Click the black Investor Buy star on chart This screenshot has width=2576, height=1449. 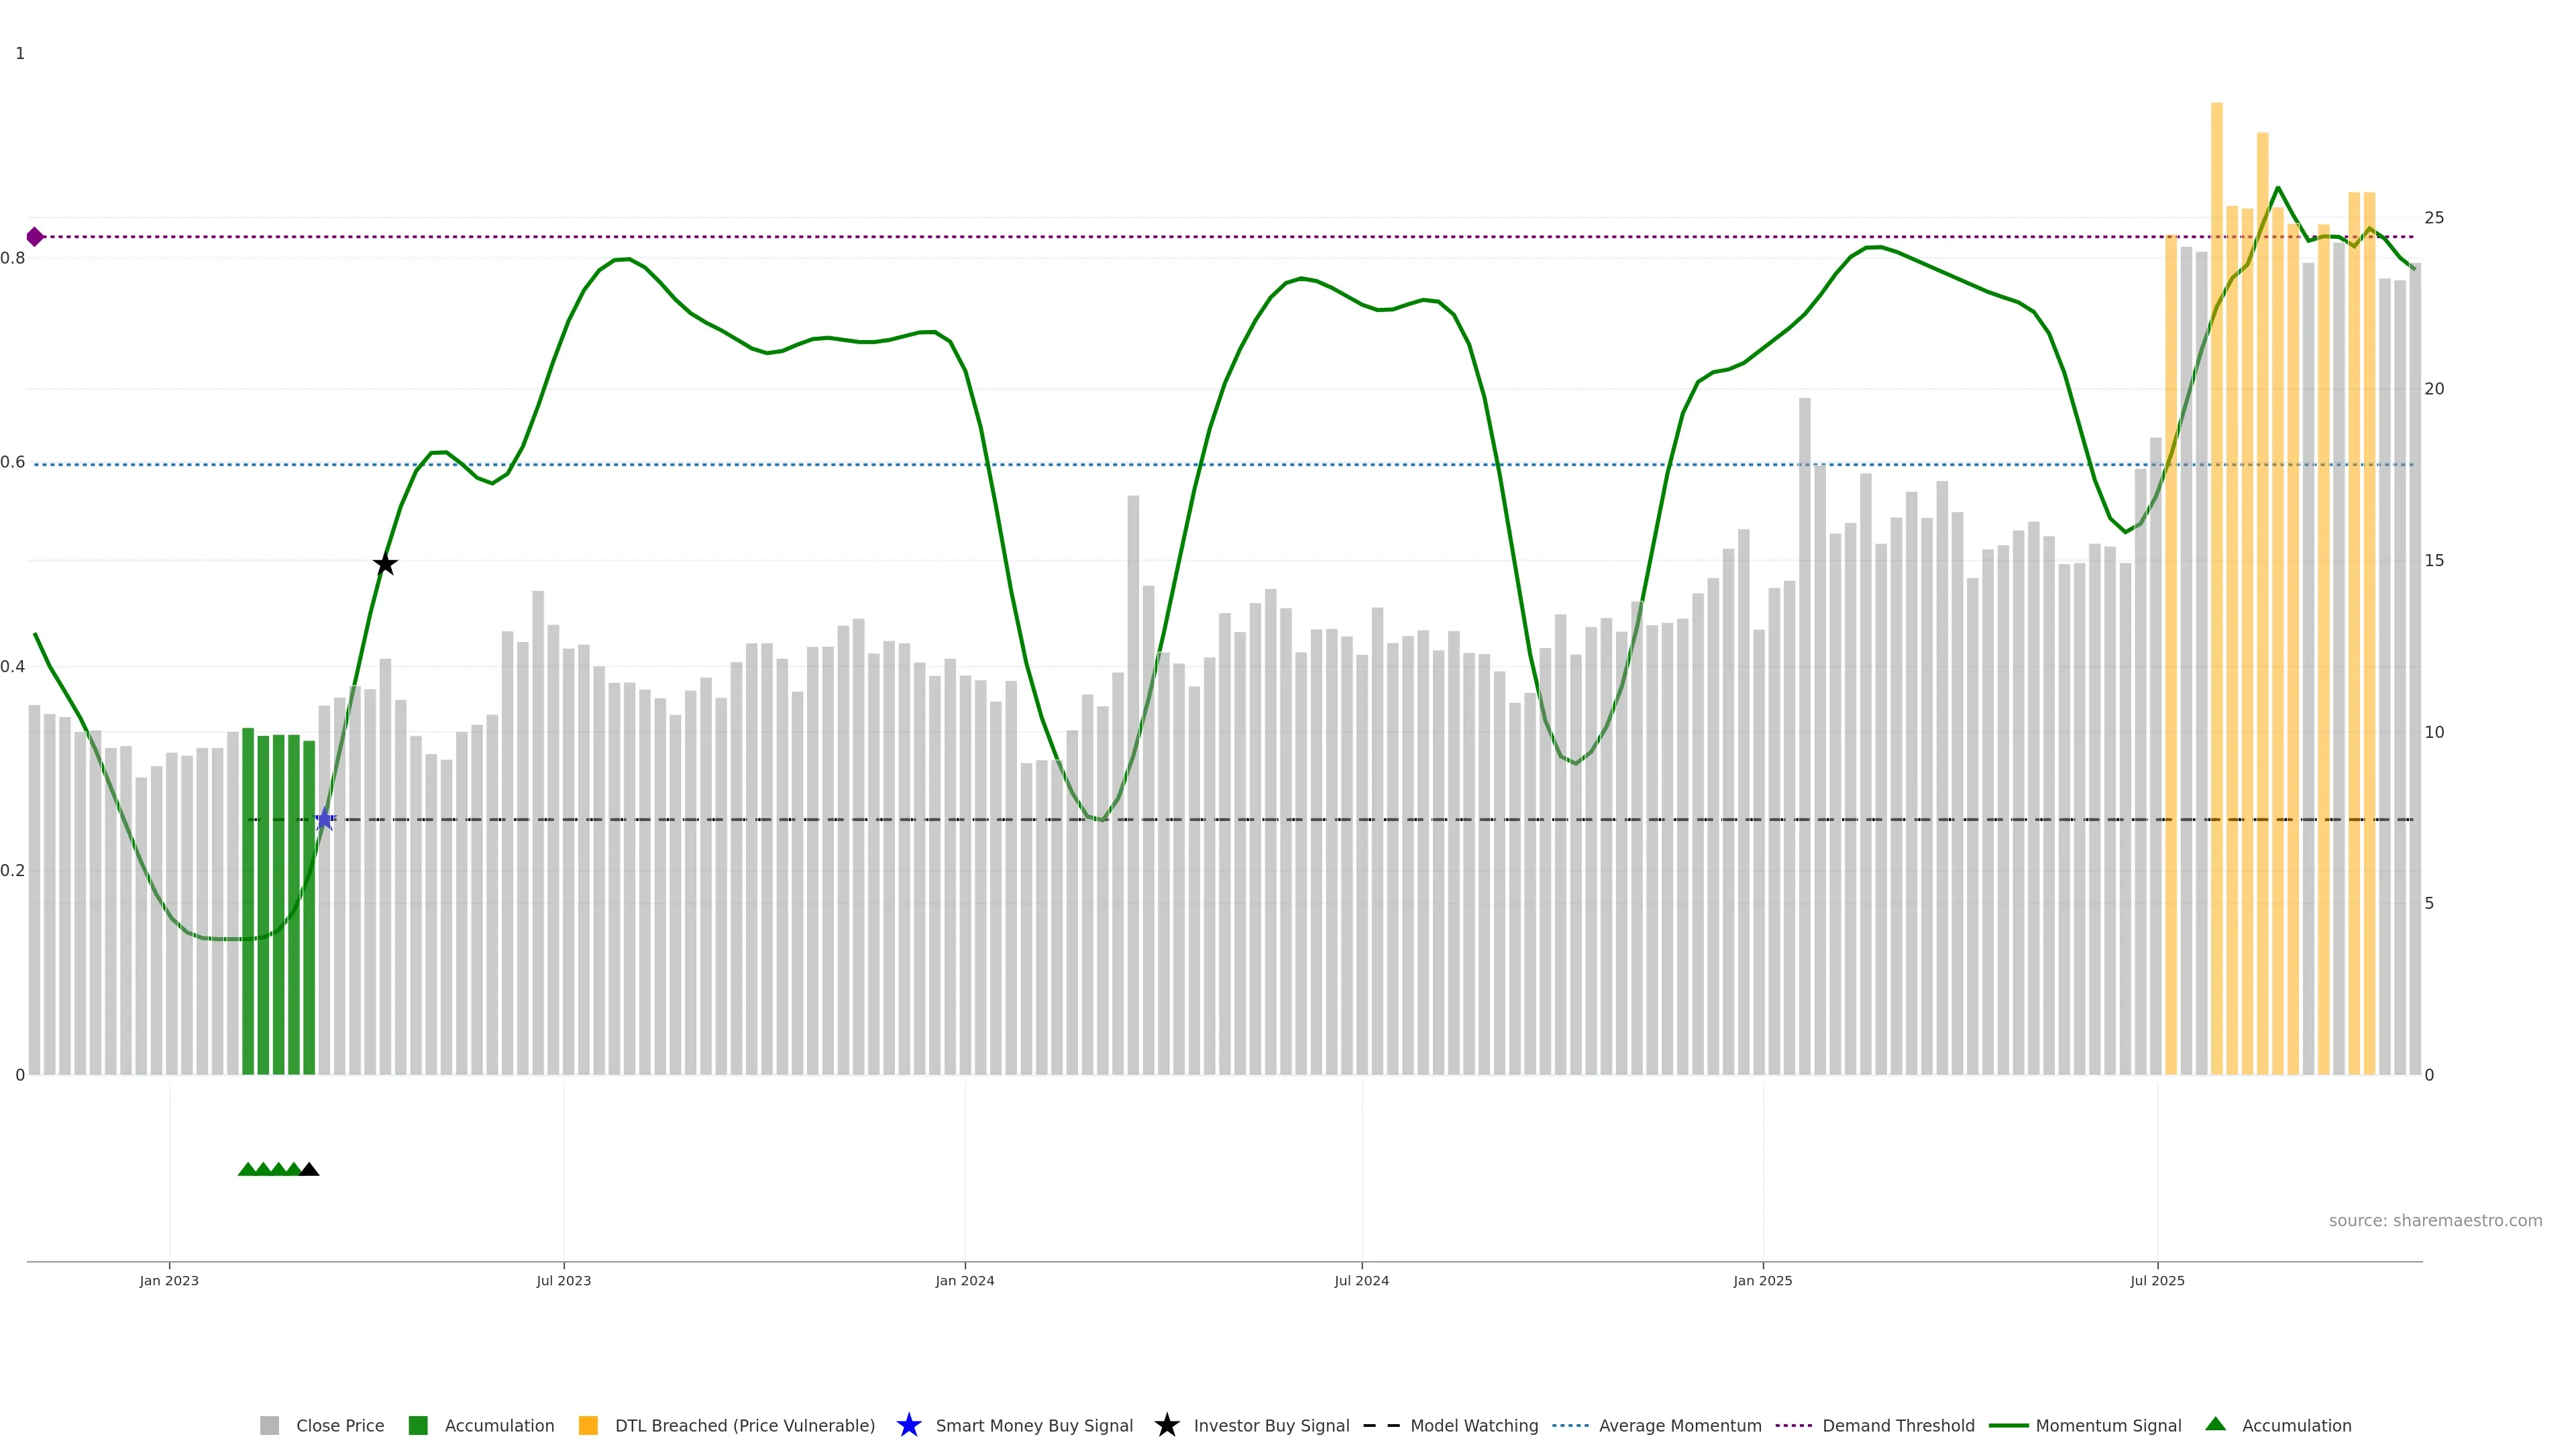click(385, 565)
